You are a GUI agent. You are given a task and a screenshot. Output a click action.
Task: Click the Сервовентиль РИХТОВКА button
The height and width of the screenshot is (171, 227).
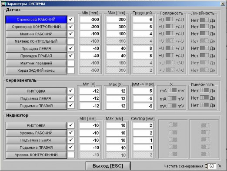pos(36,91)
